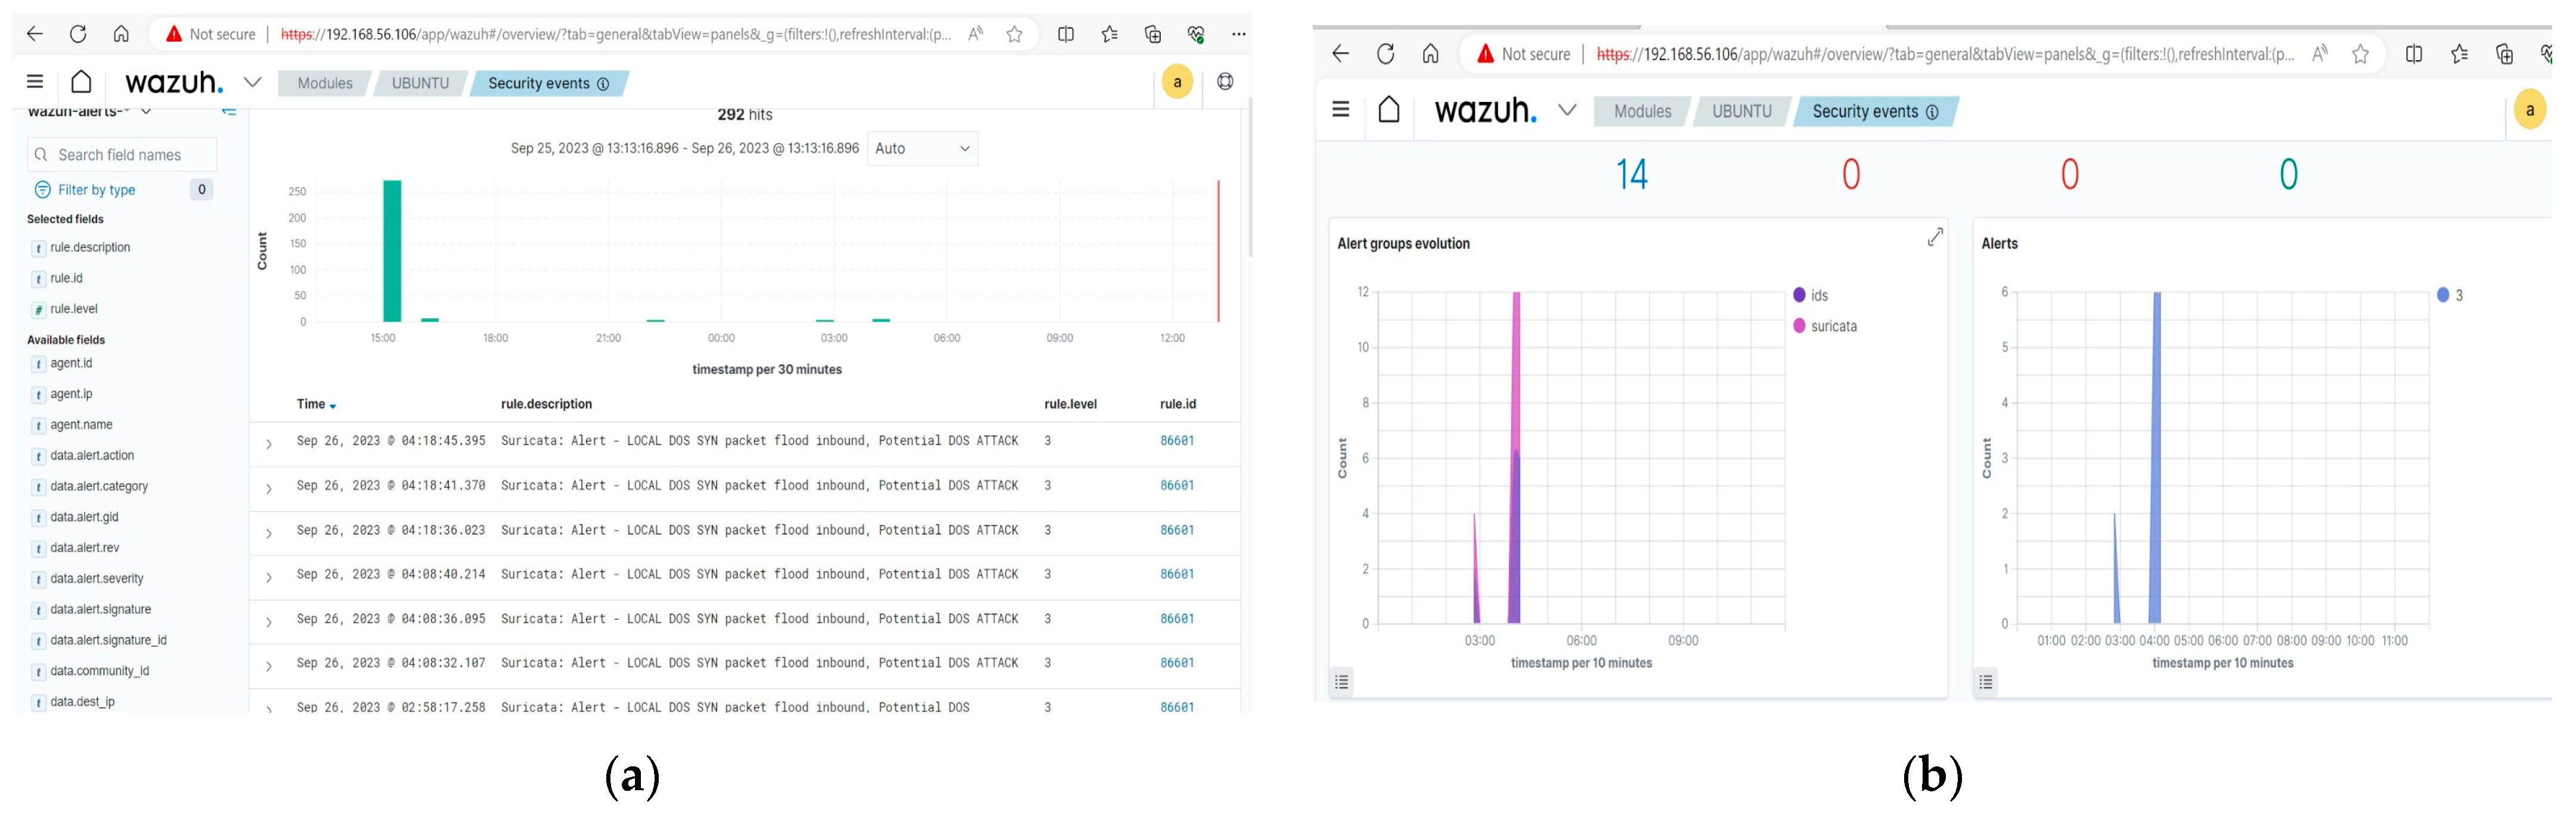
Task: Open the Wazuh logo dropdown chevron in left window
Action: [x=252, y=82]
